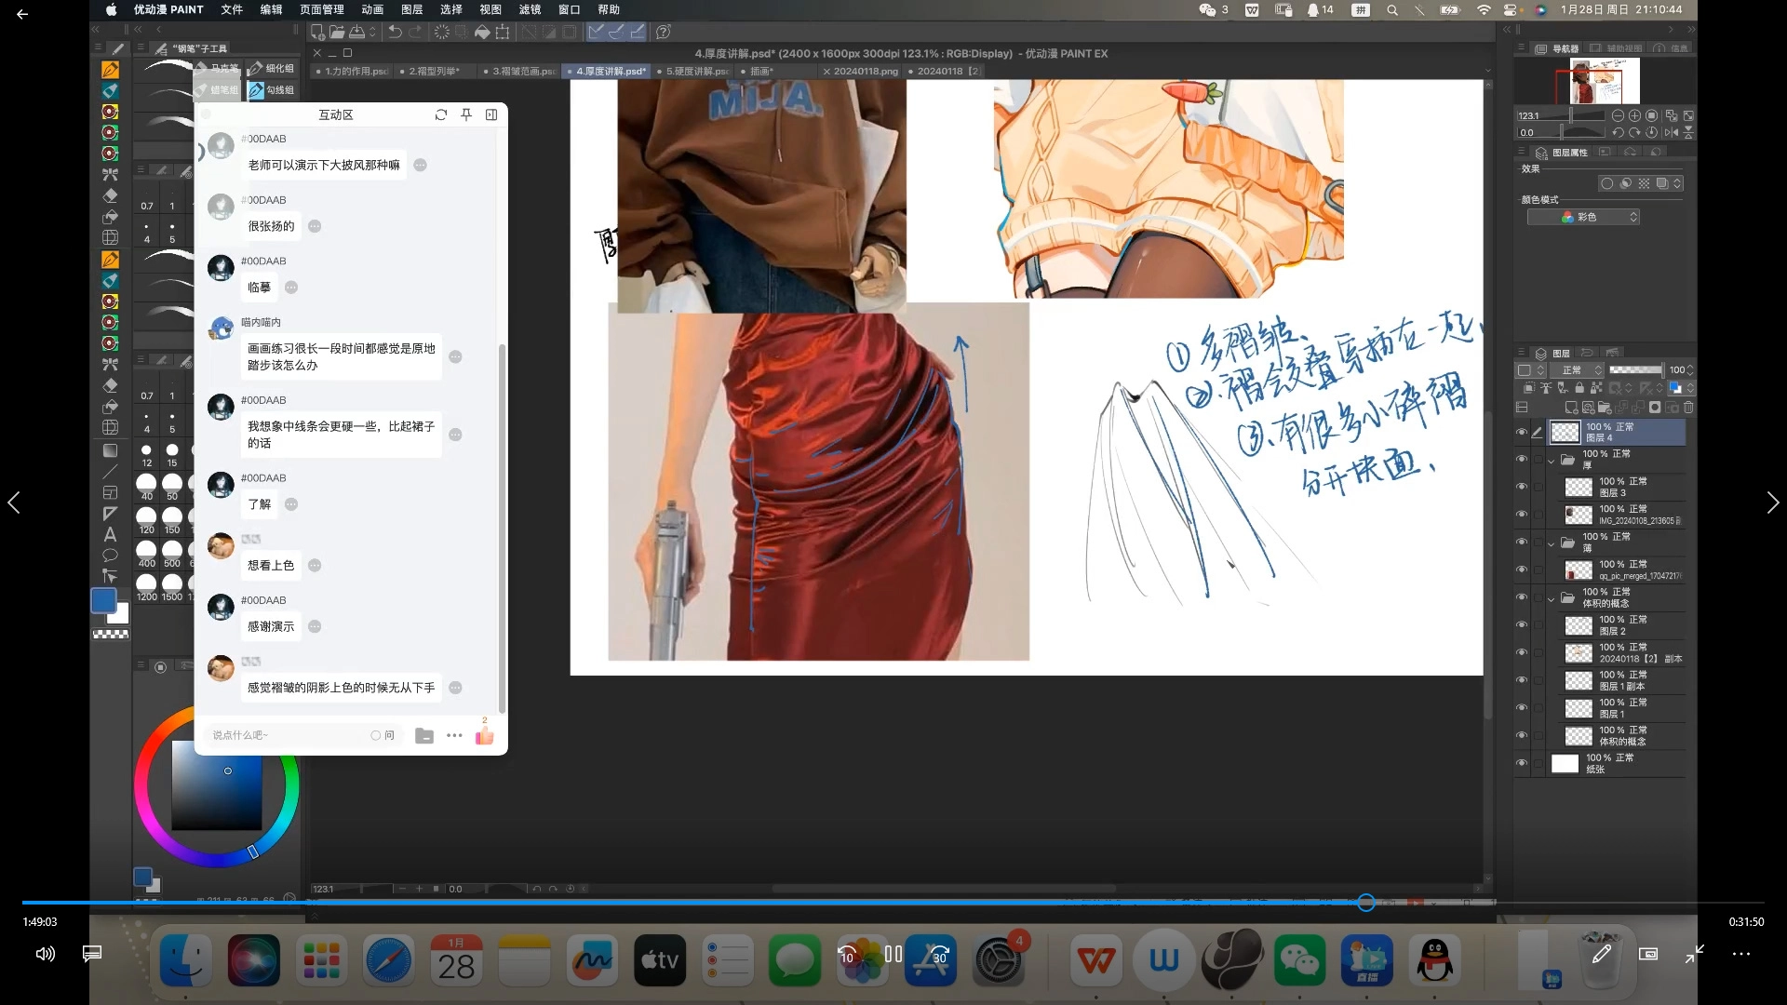Switch to 3.褶皱范画.psd tab

click(x=523, y=71)
